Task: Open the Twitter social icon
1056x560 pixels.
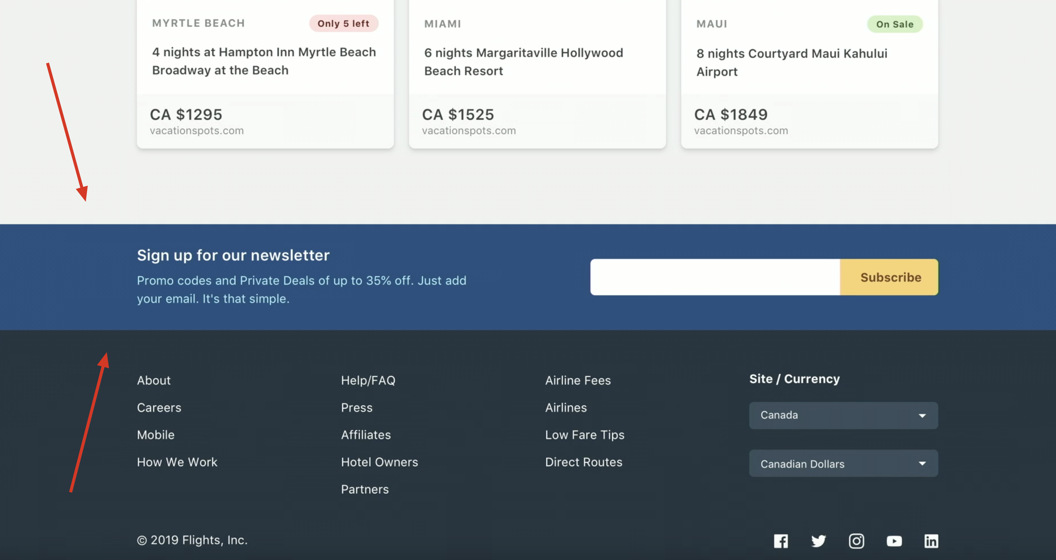Action: [818, 541]
